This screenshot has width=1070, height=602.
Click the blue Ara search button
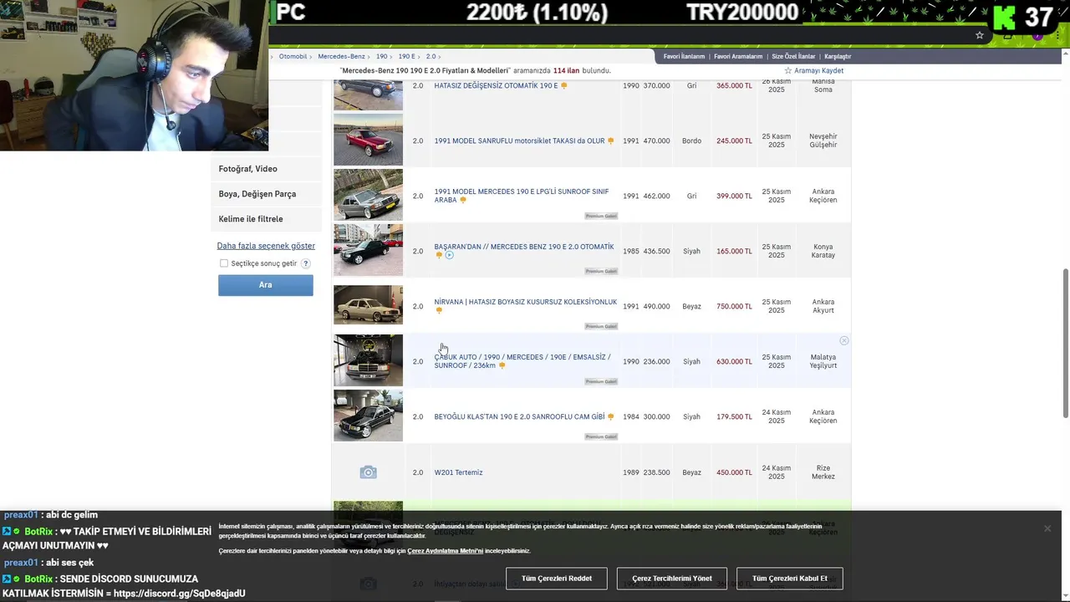pyautogui.click(x=266, y=285)
